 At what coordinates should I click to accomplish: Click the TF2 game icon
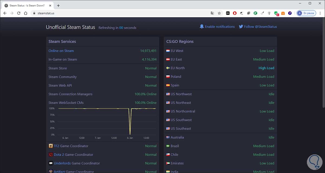(51, 146)
